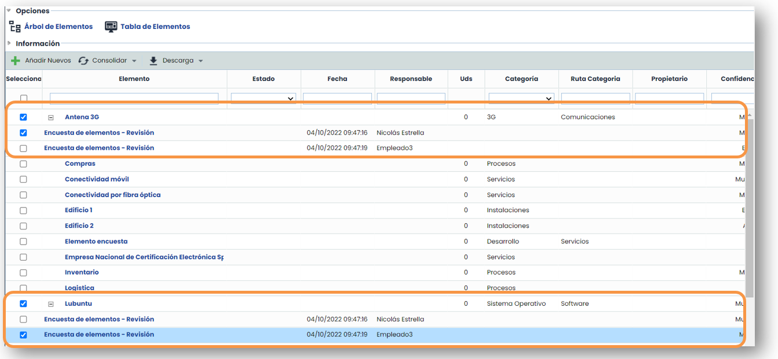Open the Categoría filter dropdown
Screen dimensions: 778x359
[x=521, y=98]
